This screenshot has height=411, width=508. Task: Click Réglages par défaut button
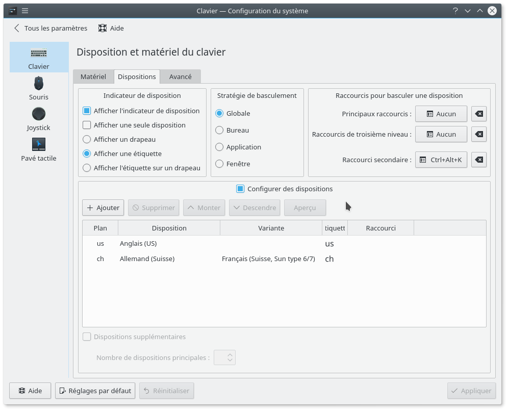95,391
